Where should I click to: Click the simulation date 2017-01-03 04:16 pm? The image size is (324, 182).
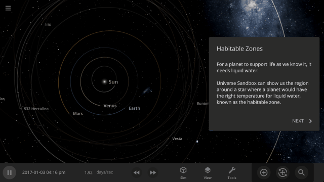44,172
